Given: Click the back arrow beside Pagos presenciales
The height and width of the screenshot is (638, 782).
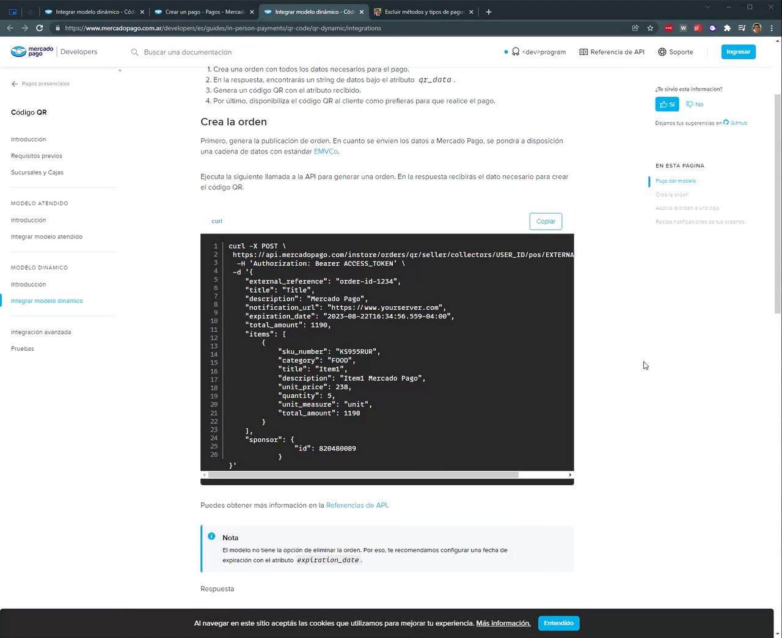Looking at the screenshot, I should [15, 84].
